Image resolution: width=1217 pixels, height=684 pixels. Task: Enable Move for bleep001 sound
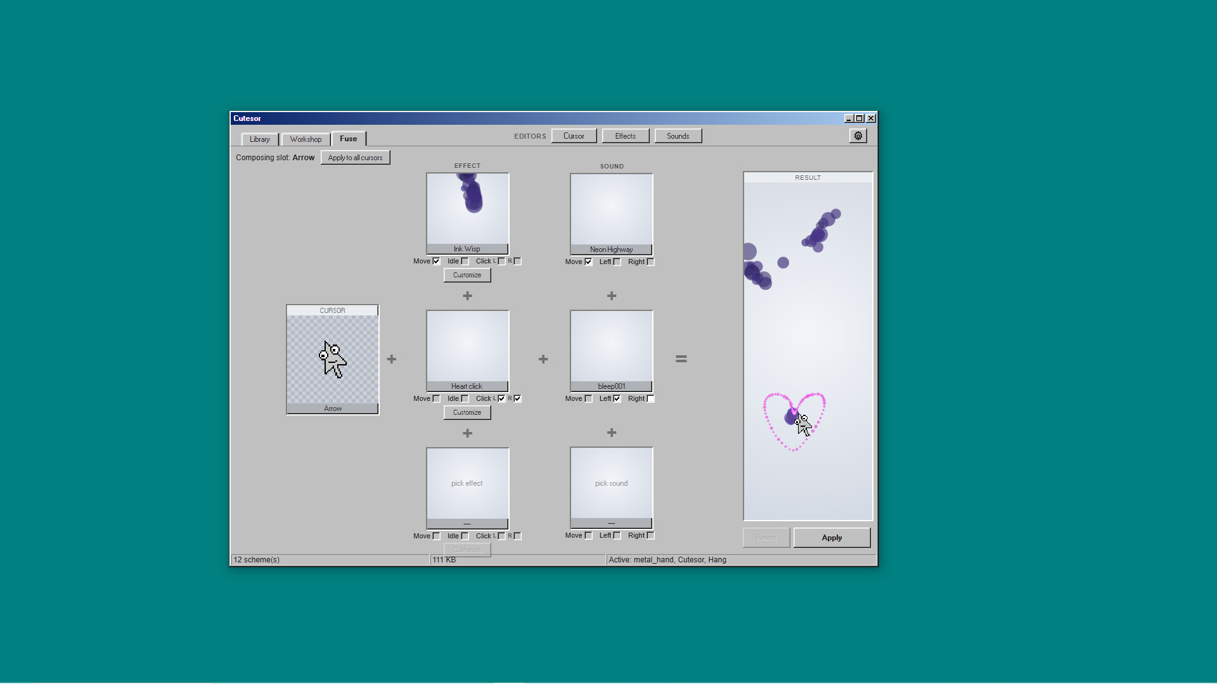(588, 398)
